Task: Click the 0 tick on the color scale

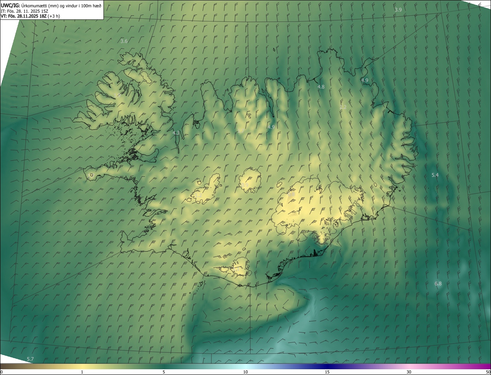Action: click(2, 372)
